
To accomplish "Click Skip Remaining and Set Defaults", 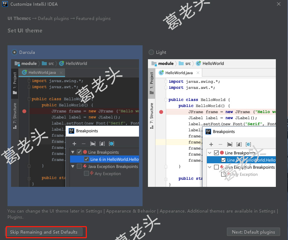I will (x=44, y=232).
